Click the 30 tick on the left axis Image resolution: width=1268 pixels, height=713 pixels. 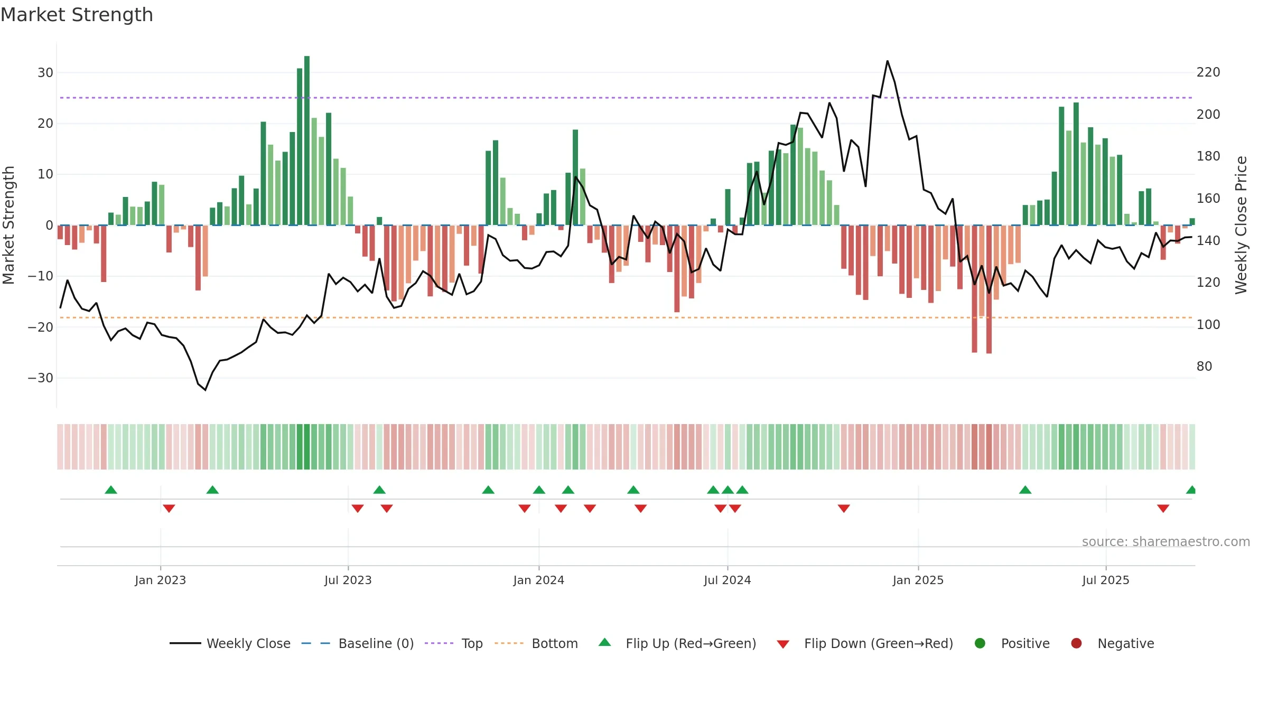45,72
